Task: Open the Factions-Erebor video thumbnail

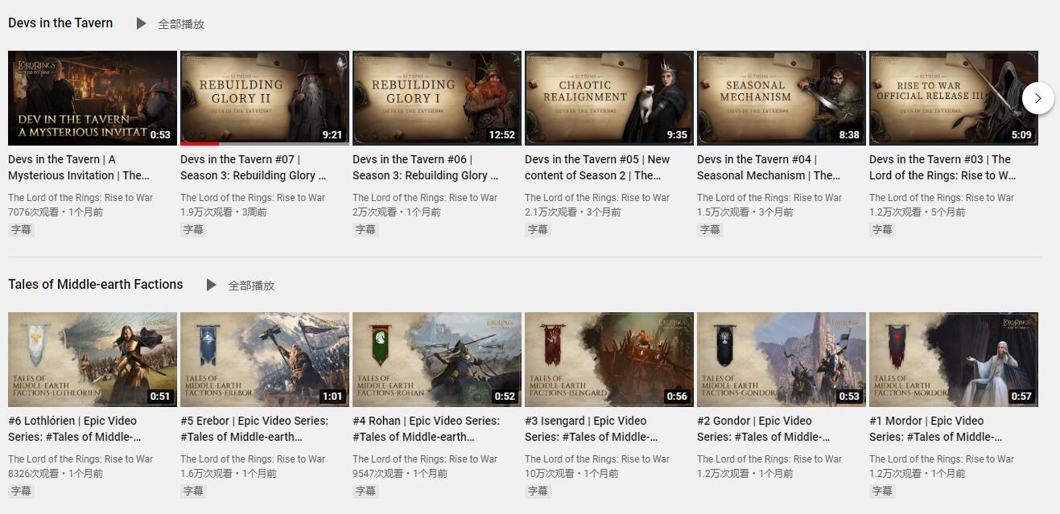Action: pos(265,360)
